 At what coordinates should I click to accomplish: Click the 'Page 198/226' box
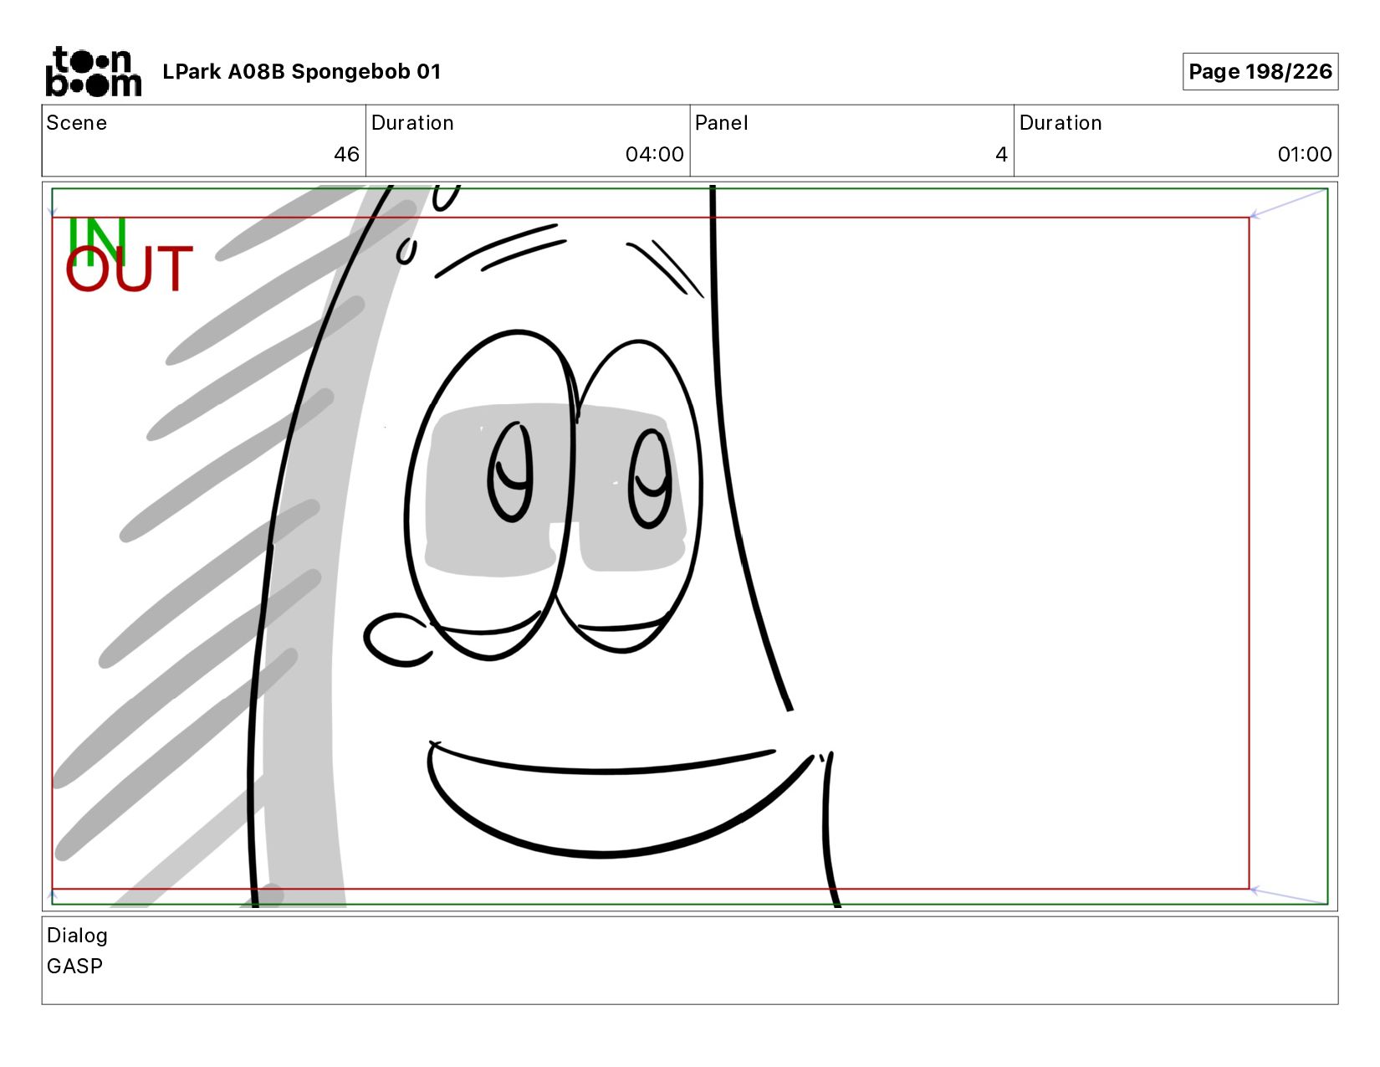pyautogui.click(x=1260, y=71)
